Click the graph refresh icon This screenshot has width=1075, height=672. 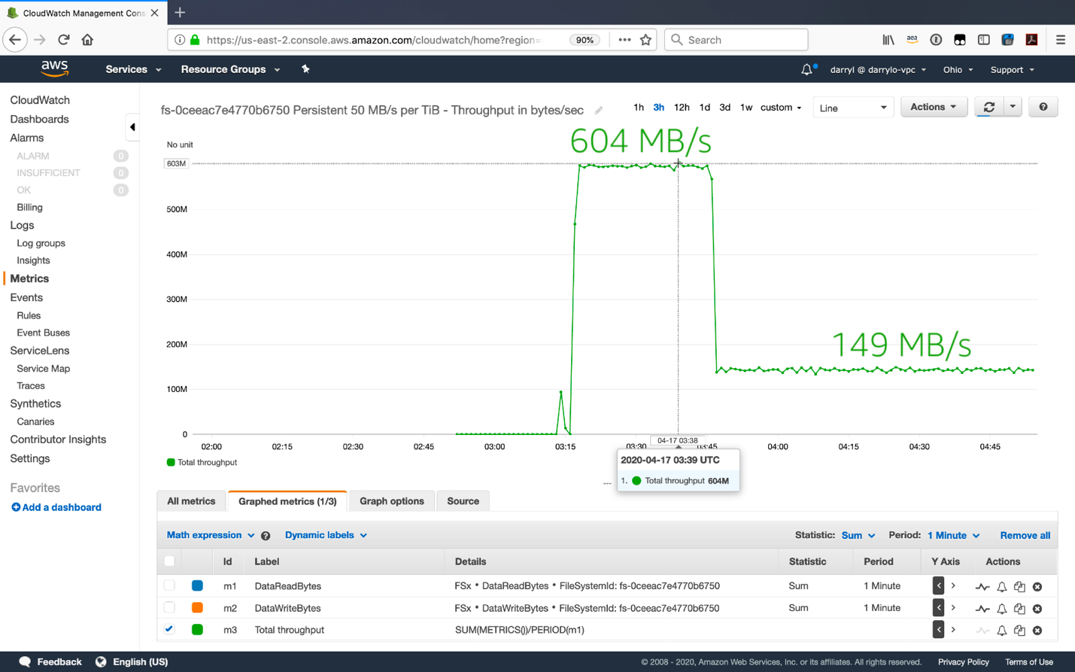988,107
